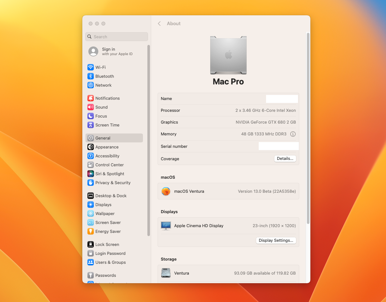
Task: Open Notifications bell icon
Action: (91, 98)
